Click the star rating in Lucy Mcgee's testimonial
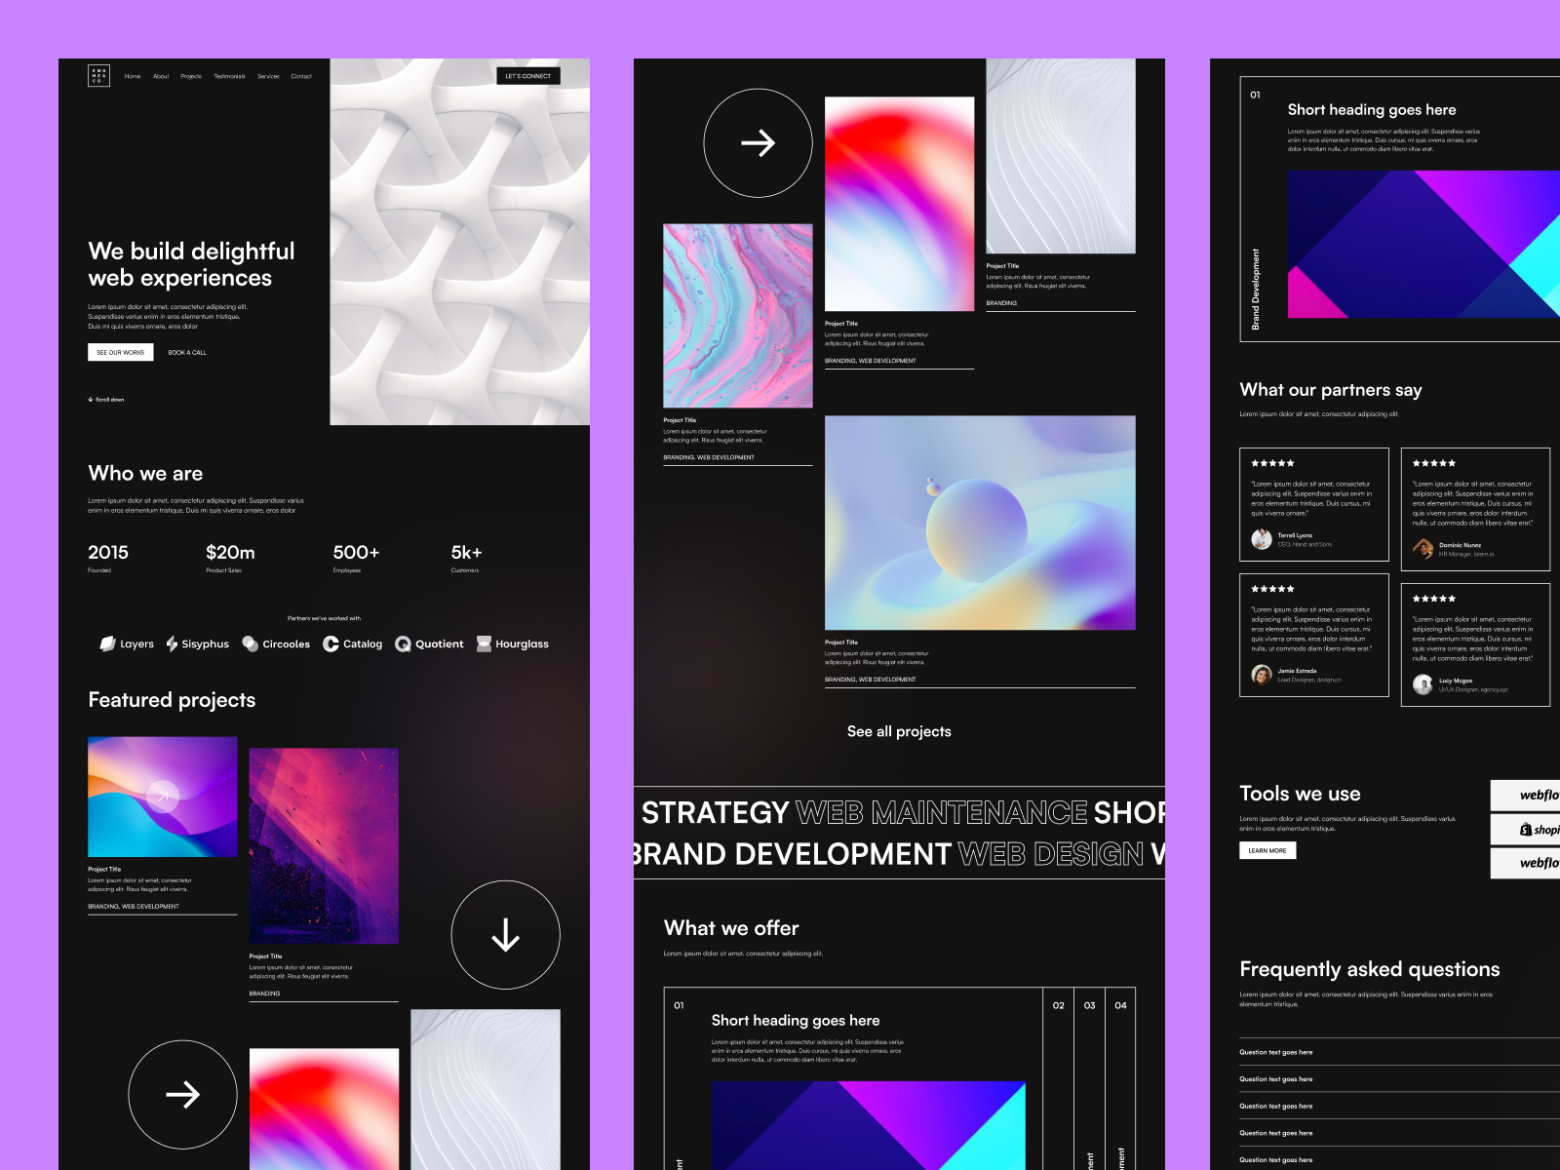 [1433, 599]
